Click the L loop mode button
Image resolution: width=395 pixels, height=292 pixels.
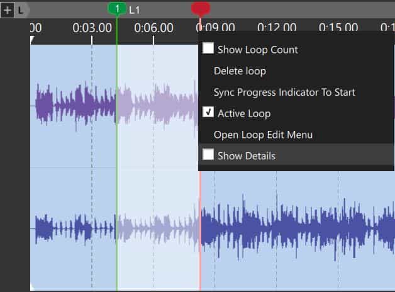tap(21, 10)
